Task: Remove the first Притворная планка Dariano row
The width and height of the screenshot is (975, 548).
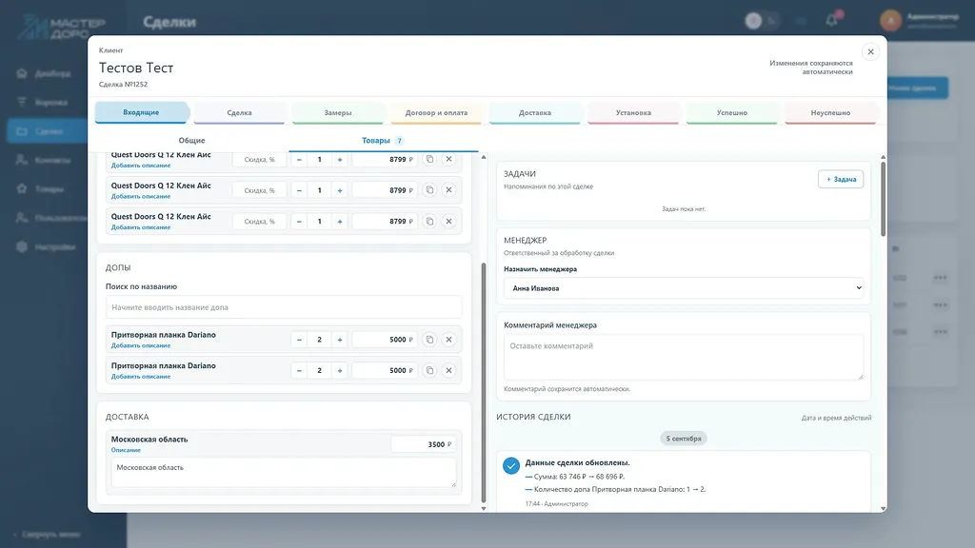Action: [448, 340]
